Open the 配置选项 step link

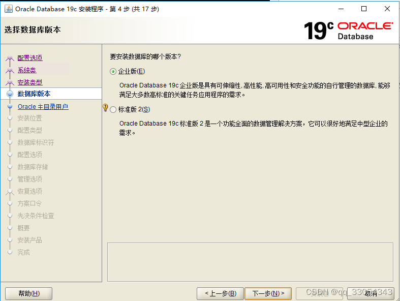[x=30, y=58]
